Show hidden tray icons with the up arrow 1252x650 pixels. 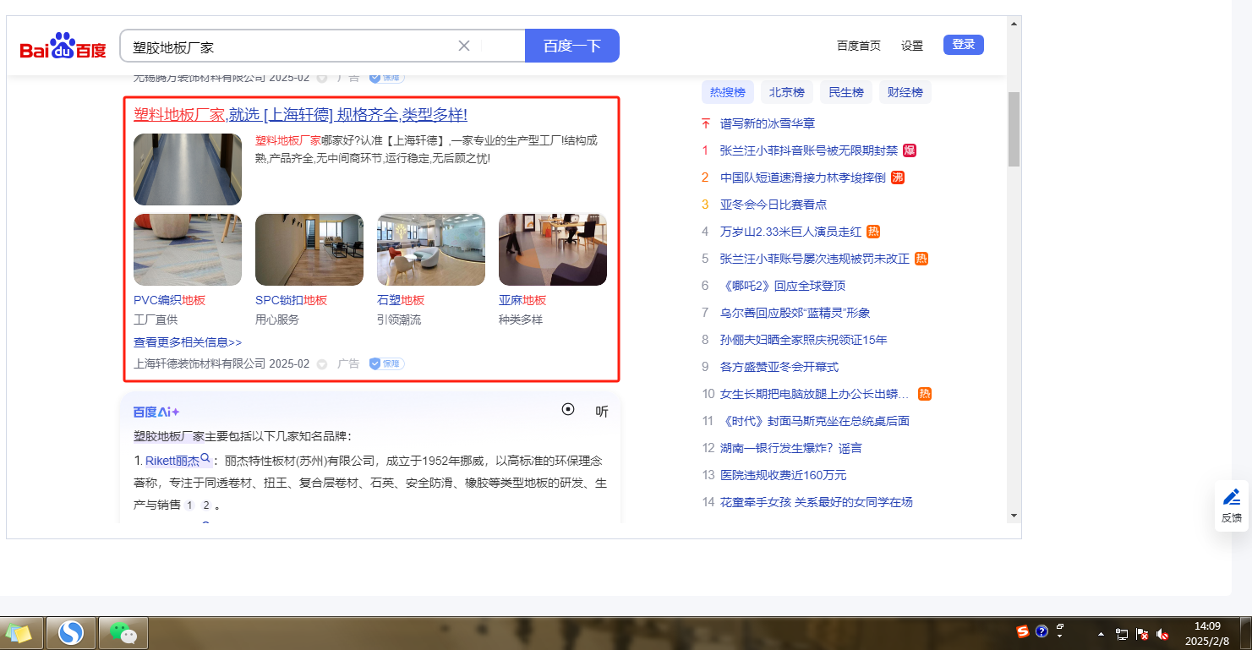pos(1101,634)
